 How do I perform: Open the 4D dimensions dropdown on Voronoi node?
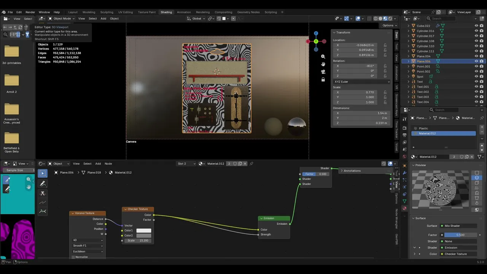click(x=88, y=240)
